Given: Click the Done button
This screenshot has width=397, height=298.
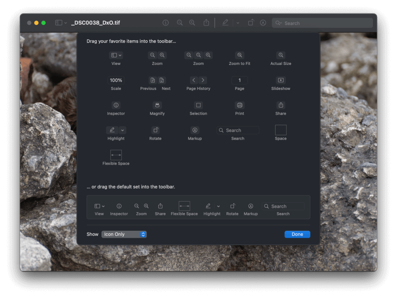Looking at the screenshot, I should pyautogui.click(x=297, y=234).
